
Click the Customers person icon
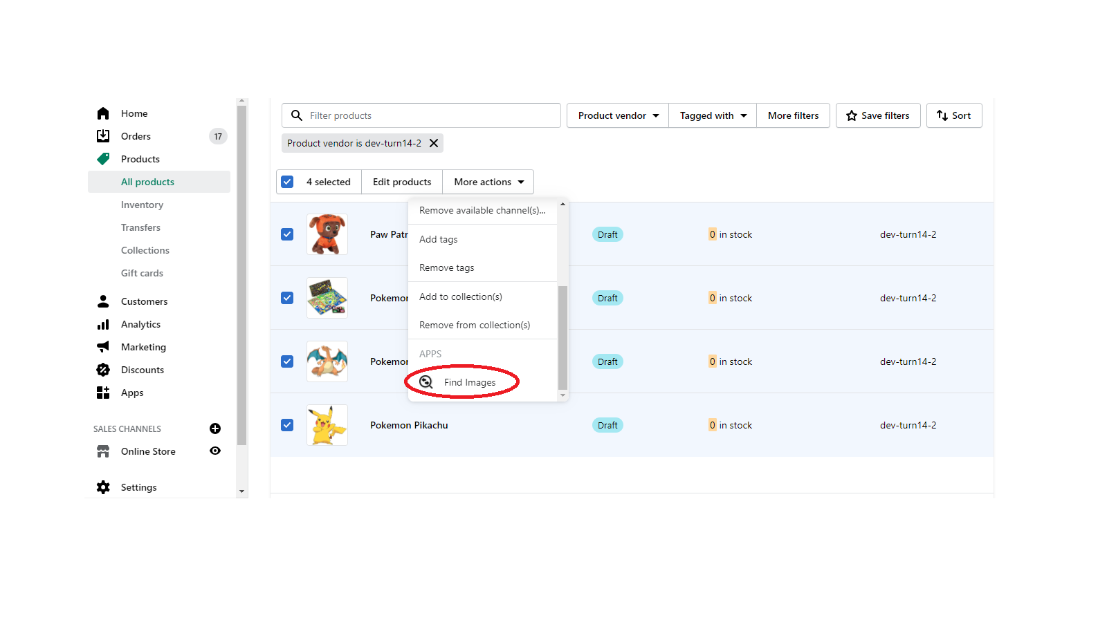[103, 301]
